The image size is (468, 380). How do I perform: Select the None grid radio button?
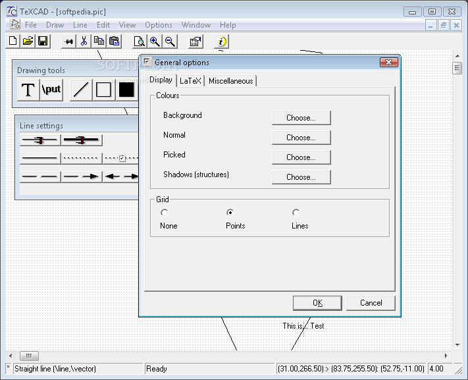tap(164, 213)
